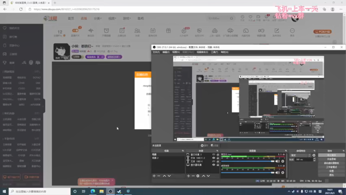Remove the selected scene with the minus icon

(x=159, y=176)
